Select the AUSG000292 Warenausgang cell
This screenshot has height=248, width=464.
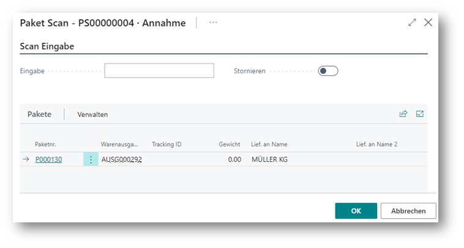(x=121, y=159)
